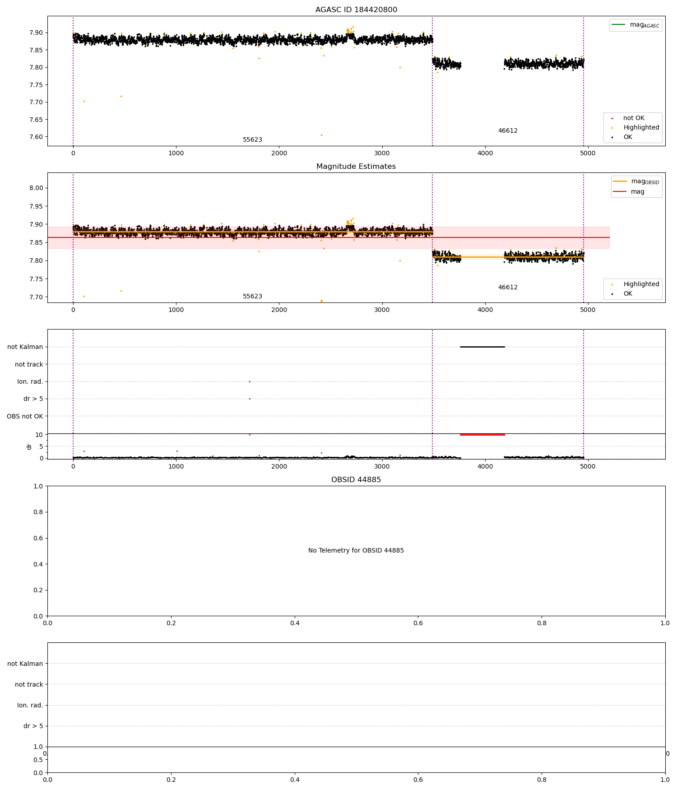This screenshot has height=790, width=677.
Task: Click 'Highlighted' legend entry in the top plot
Action: point(641,128)
